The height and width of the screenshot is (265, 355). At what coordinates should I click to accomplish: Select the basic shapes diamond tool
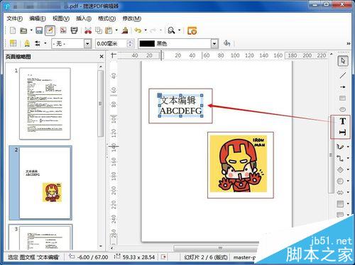tap(340, 169)
